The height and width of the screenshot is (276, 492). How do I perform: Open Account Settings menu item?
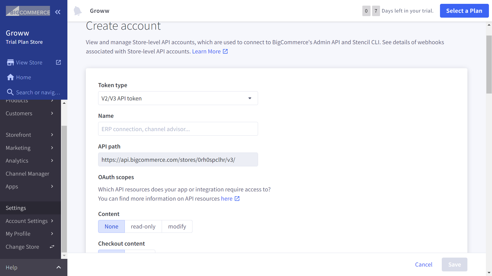point(27,221)
